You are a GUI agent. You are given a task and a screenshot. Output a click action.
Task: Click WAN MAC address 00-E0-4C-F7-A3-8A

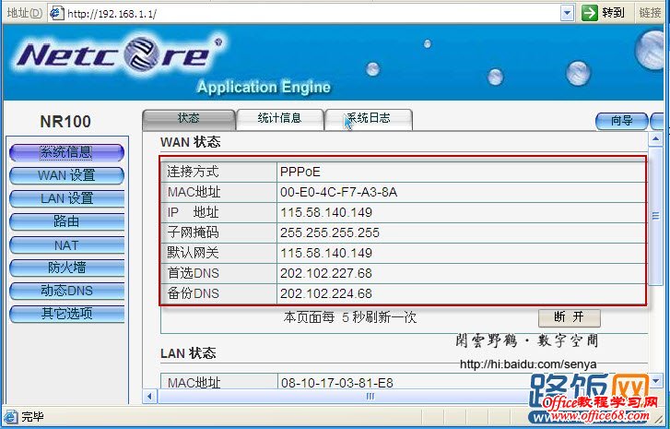pos(338,192)
